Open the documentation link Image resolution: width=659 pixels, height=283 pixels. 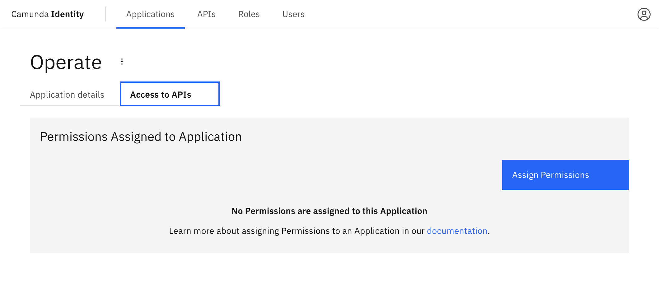tap(457, 231)
